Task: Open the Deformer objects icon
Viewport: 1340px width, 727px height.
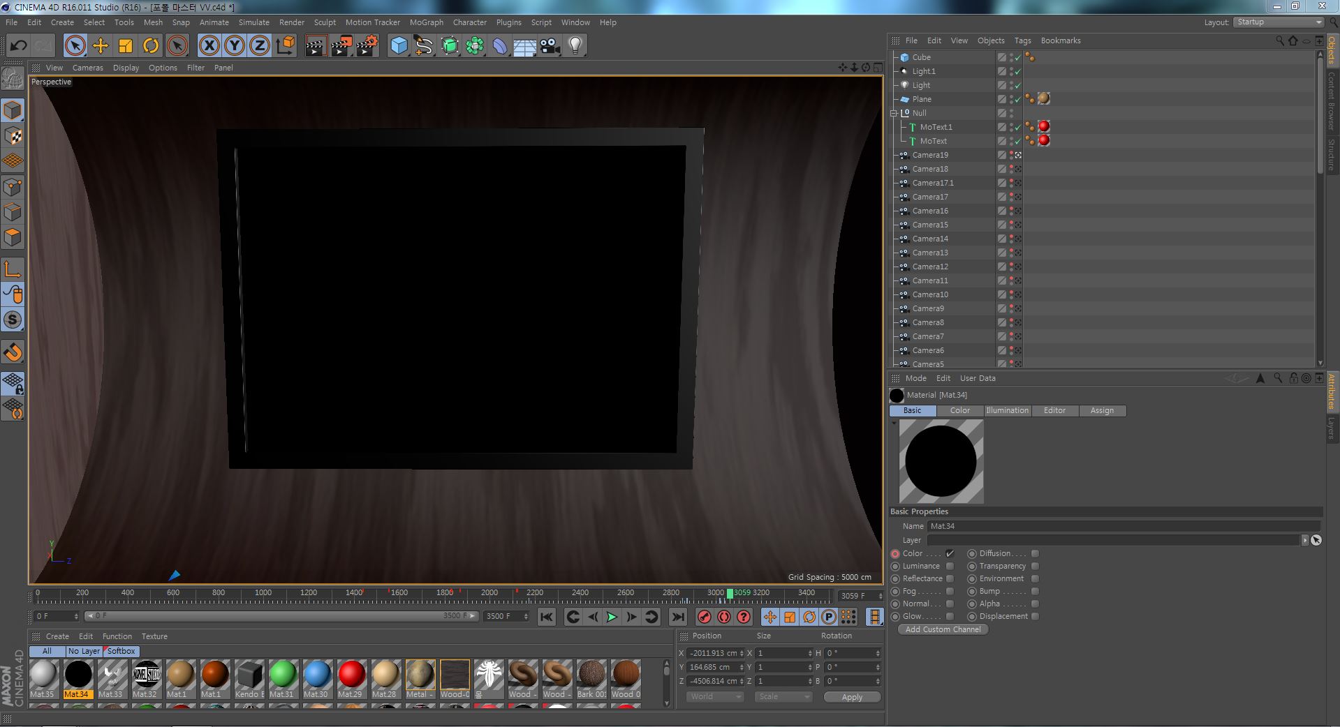Action: click(500, 46)
